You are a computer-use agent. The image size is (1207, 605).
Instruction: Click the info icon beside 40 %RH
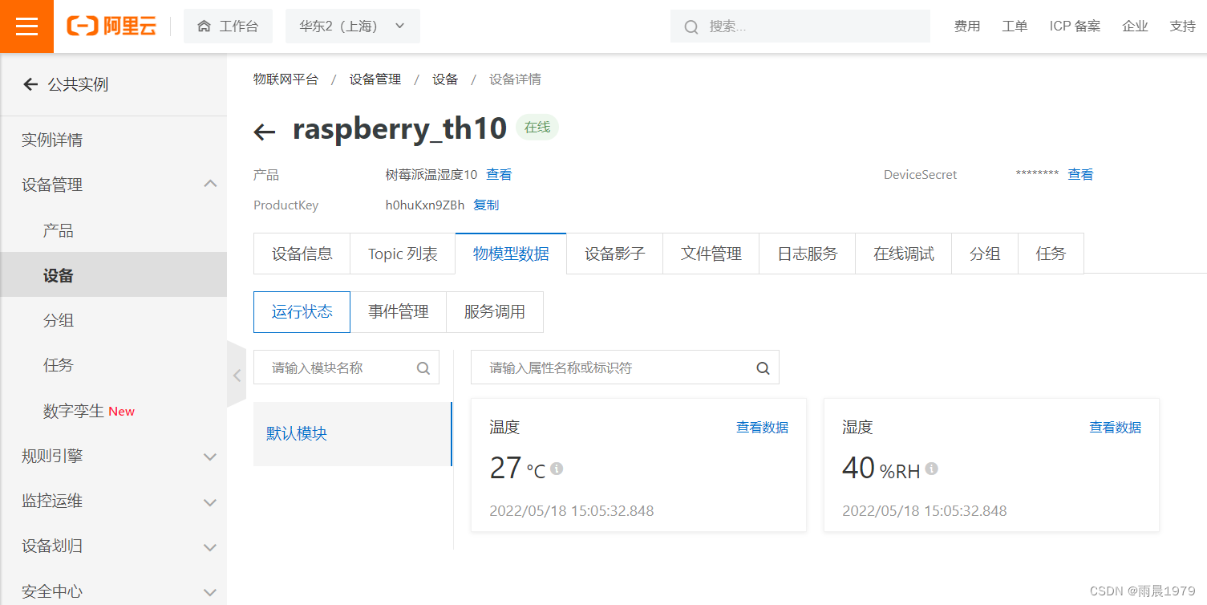click(x=931, y=468)
